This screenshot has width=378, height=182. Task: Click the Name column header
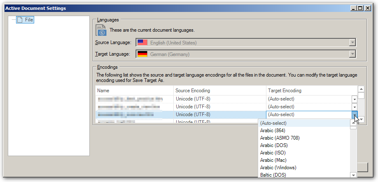134,91
